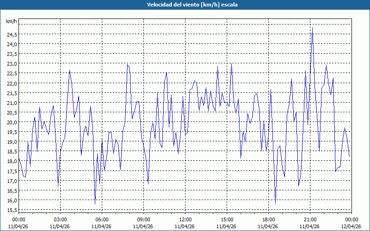The width and height of the screenshot is (370, 231).
Task: Select the 21:00 time marker
Action: [x=310, y=219]
